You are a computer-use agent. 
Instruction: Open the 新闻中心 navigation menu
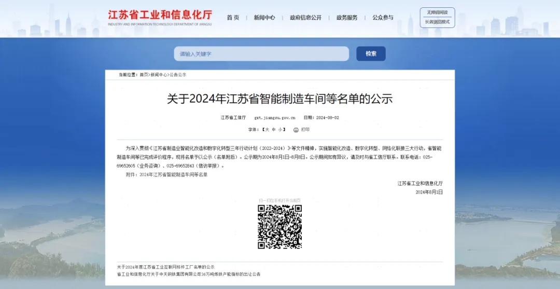[264, 18]
